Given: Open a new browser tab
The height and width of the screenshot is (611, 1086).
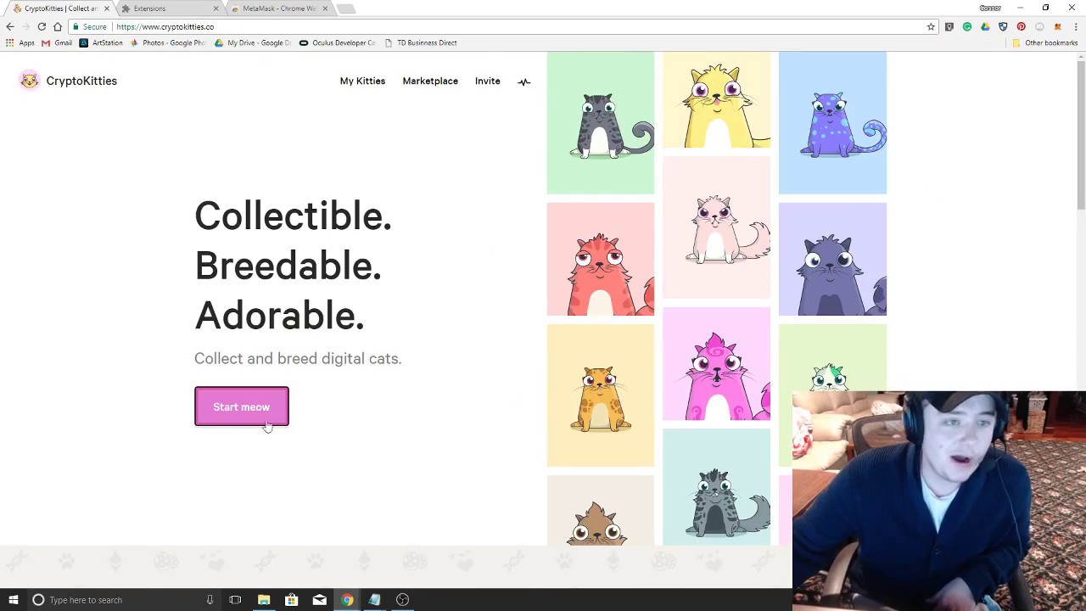Looking at the screenshot, I should 345,8.
